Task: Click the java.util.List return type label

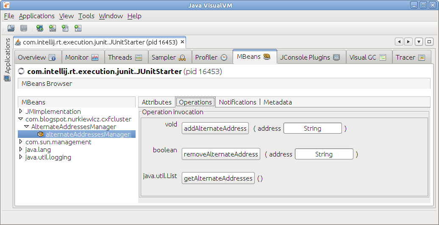Action: pos(160,176)
